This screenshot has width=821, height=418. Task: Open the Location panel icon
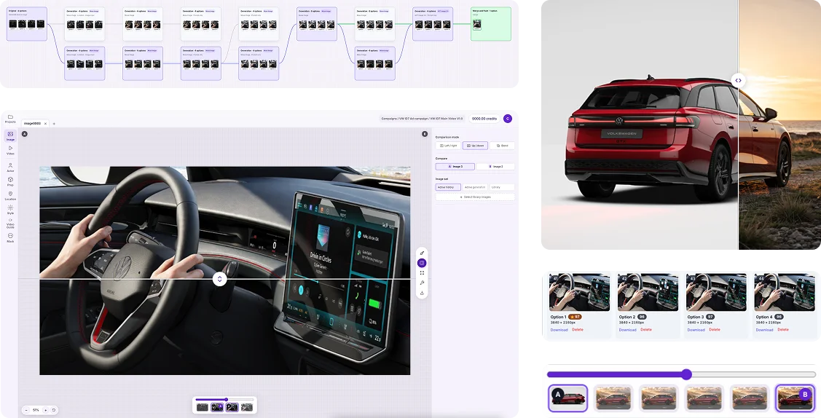10,196
